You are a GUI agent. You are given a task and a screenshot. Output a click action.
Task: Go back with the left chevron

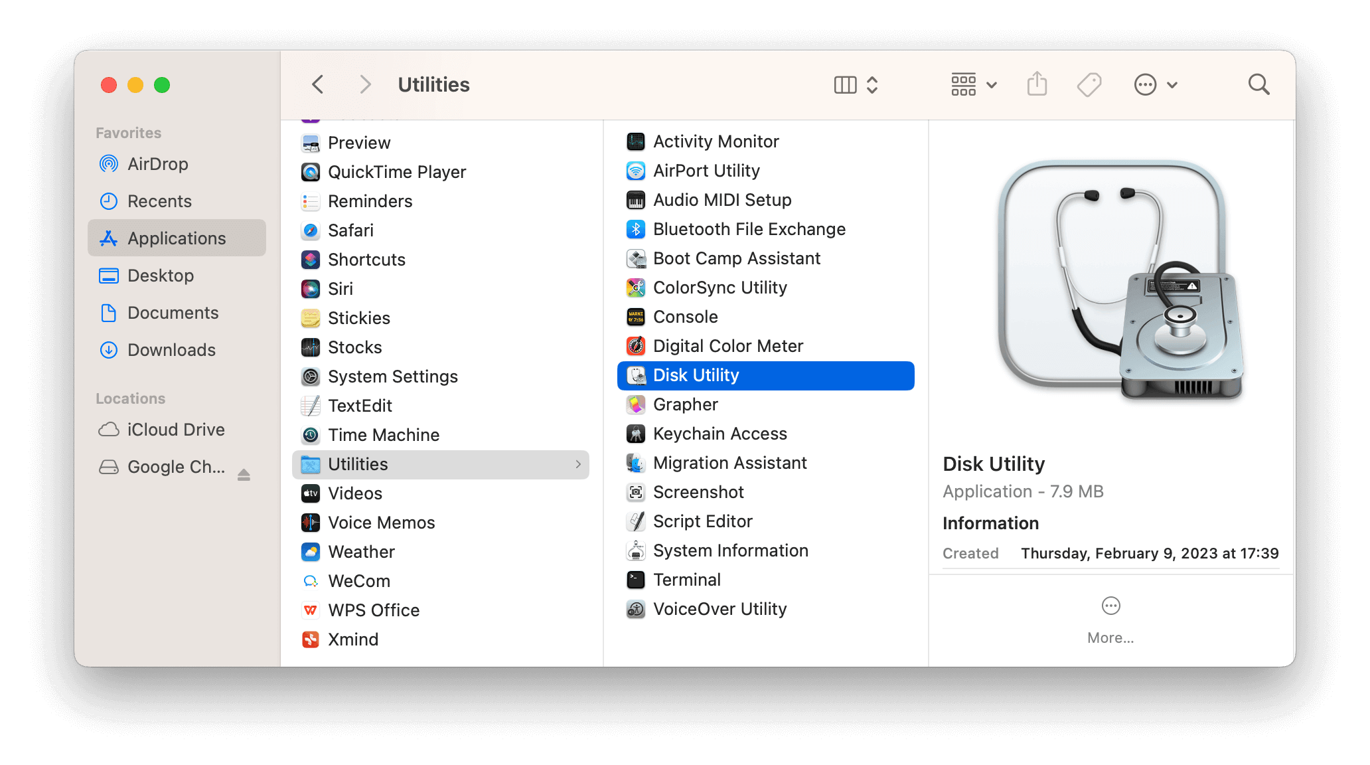pos(318,84)
